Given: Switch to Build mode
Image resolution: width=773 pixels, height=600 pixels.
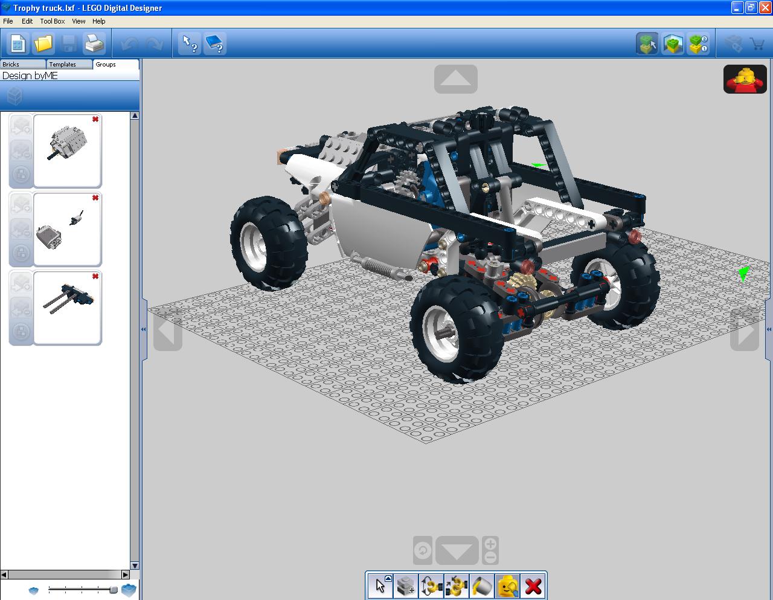Looking at the screenshot, I should click(x=647, y=44).
